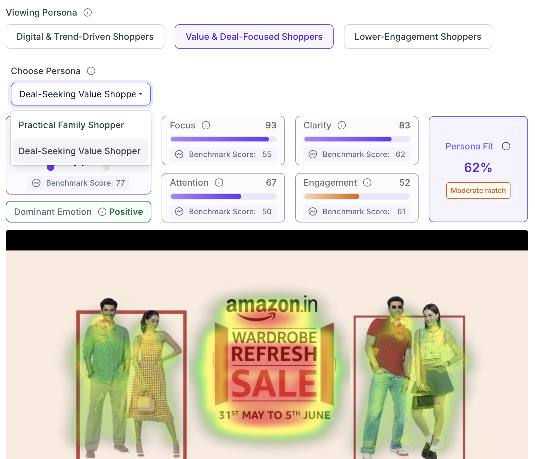This screenshot has width=535, height=459.
Task: Show the Engagement info tooltip icon
Action: coord(367,182)
